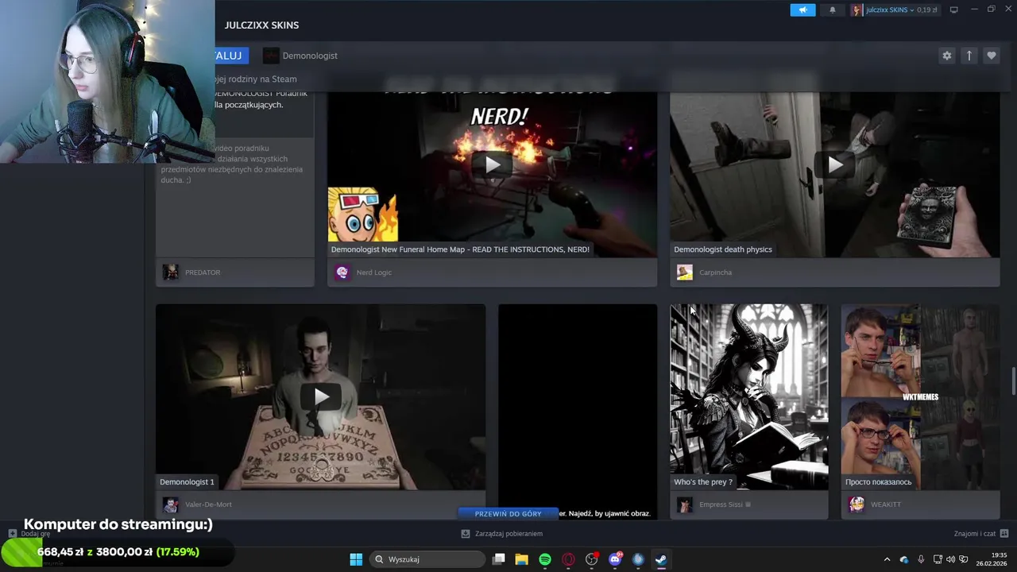
Task: Click the Demonologist game title
Action: point(310,56)
